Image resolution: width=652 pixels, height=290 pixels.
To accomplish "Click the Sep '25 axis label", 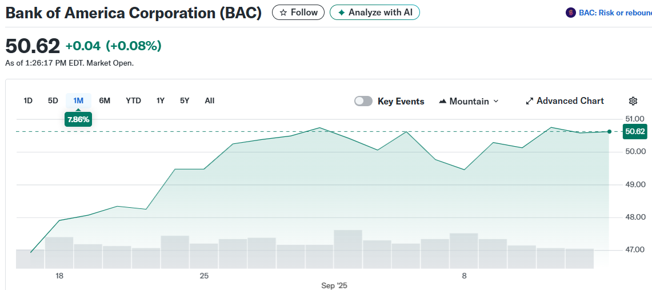I will pos(334,286).
